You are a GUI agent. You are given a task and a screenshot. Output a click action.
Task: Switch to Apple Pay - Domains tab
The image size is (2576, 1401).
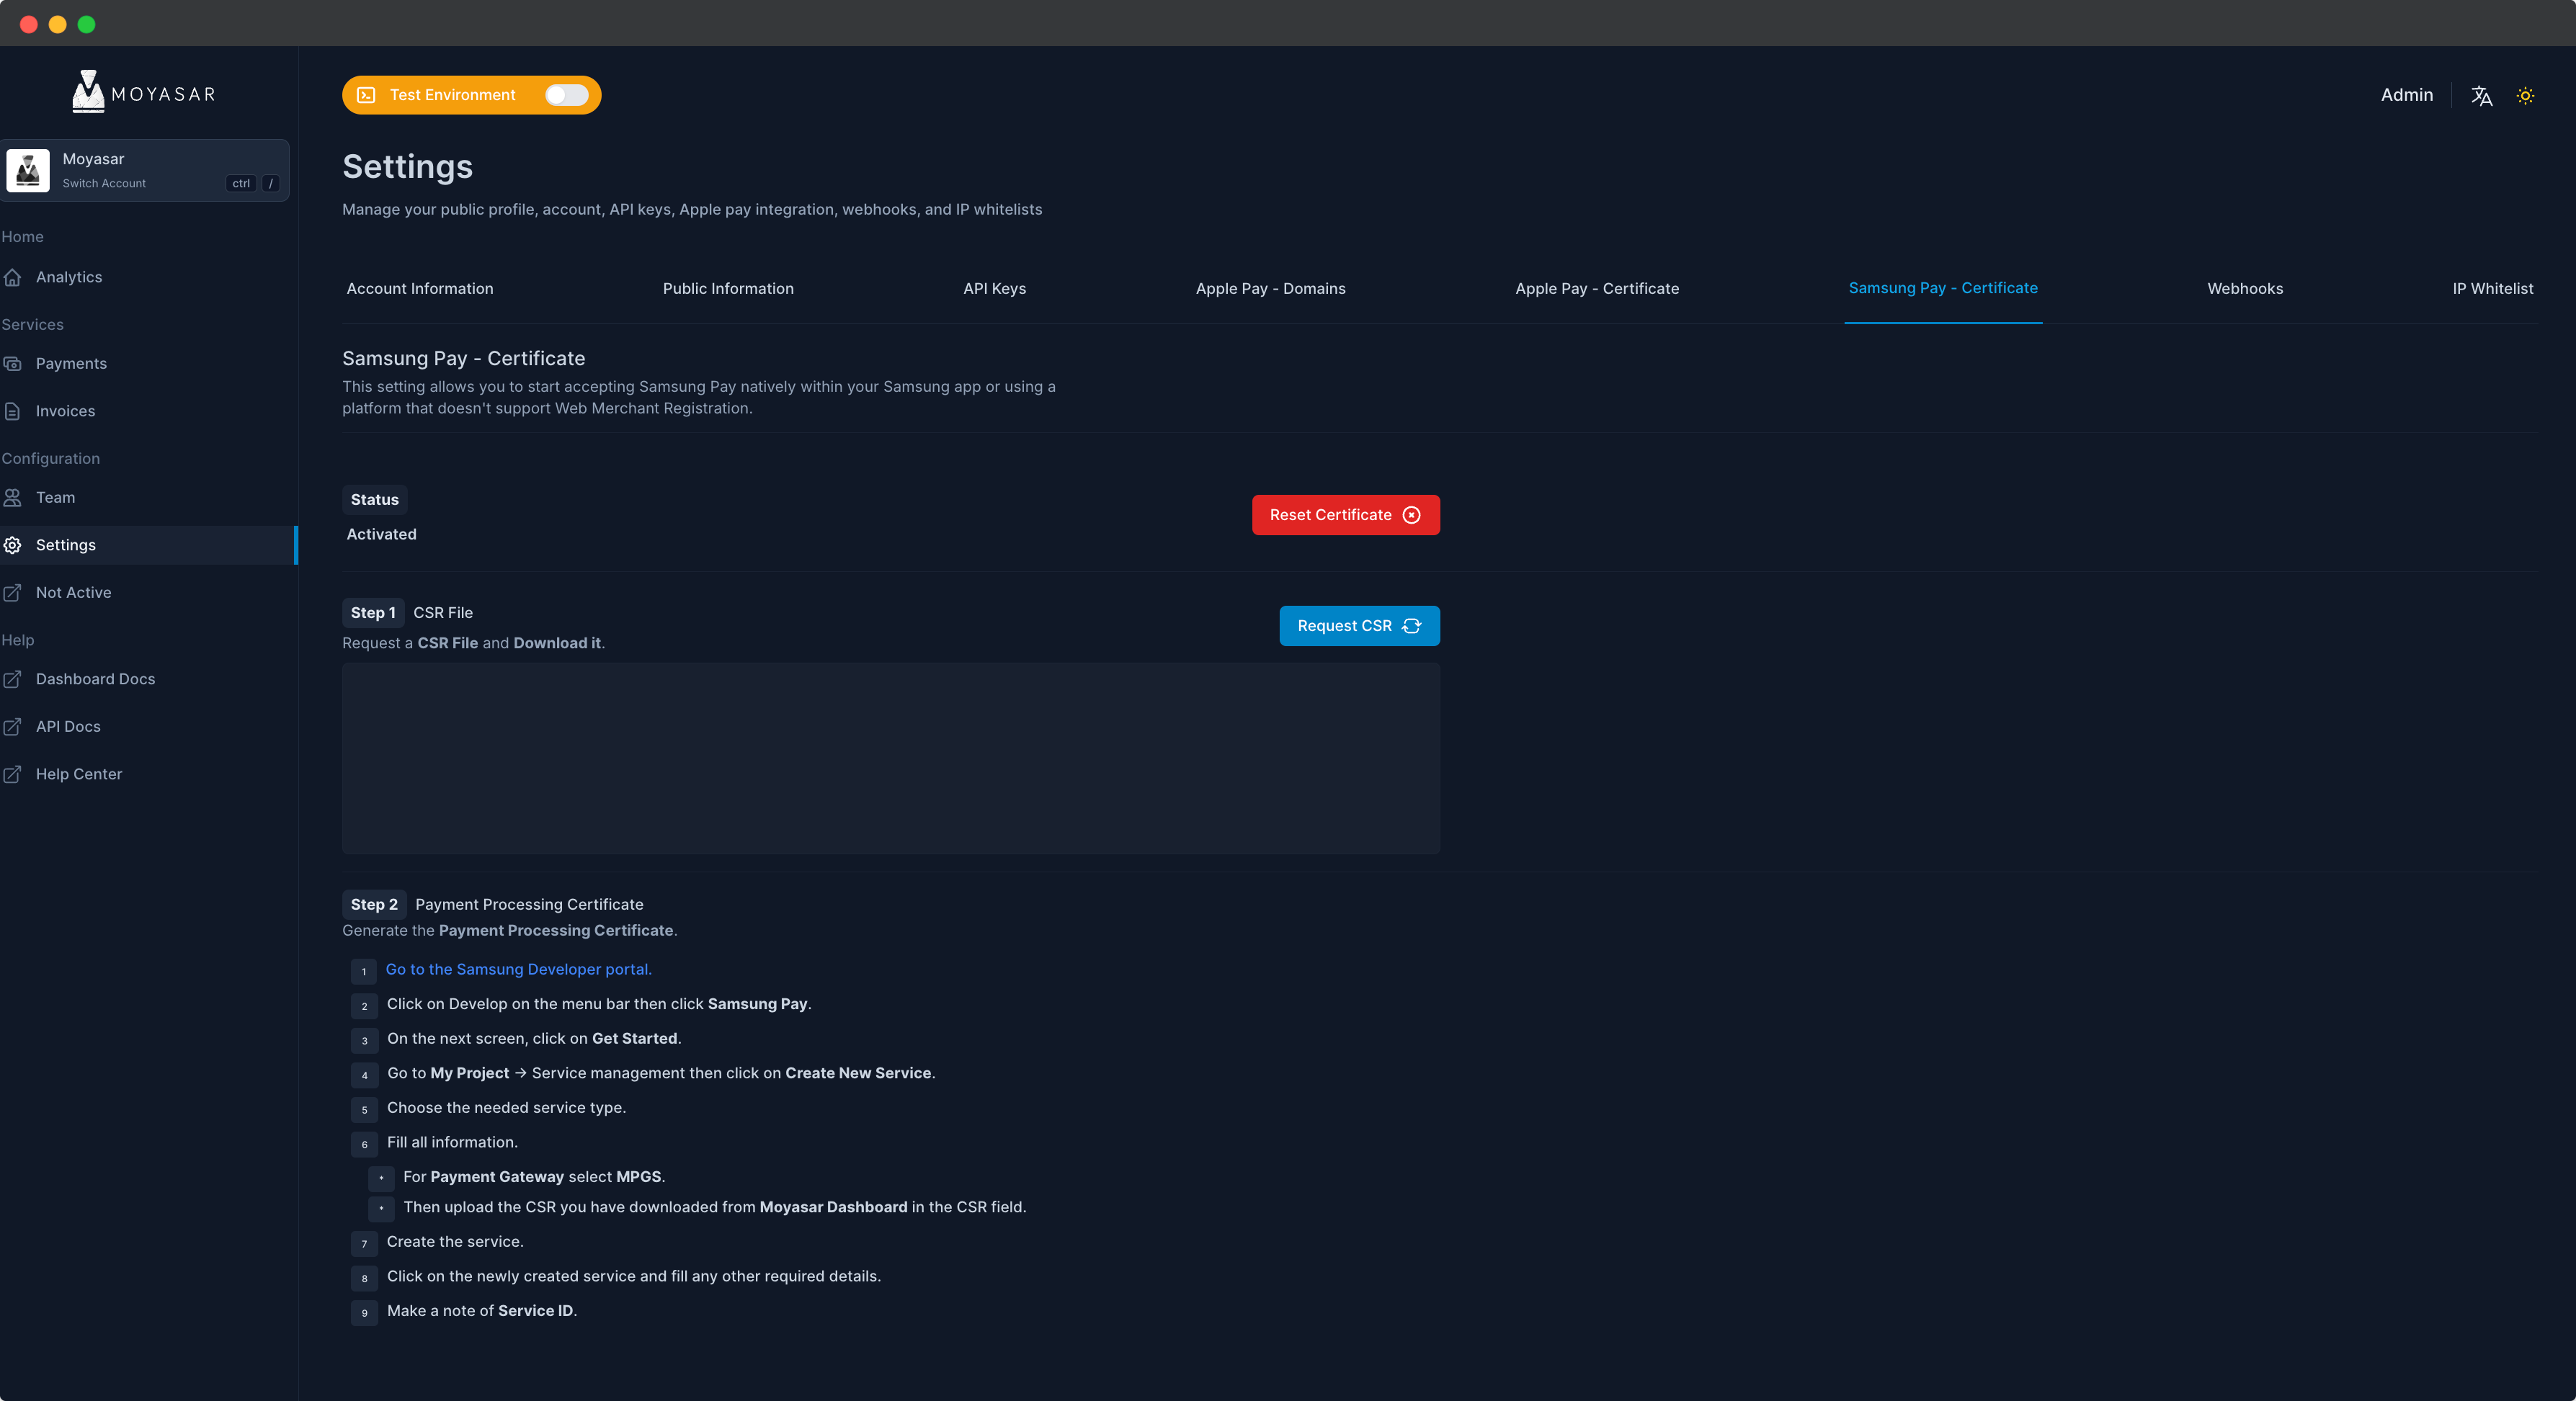click(1270, 289)
